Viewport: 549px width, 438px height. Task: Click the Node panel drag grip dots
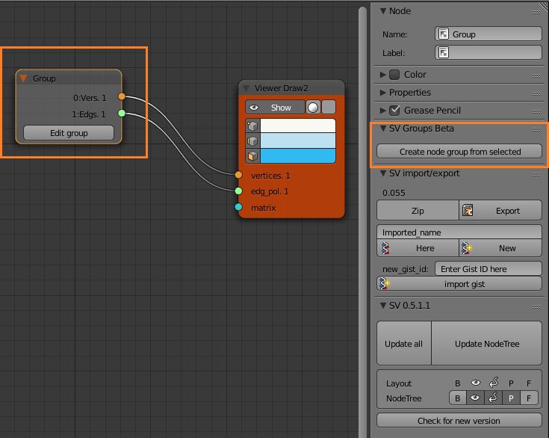(x=536, y=12)
